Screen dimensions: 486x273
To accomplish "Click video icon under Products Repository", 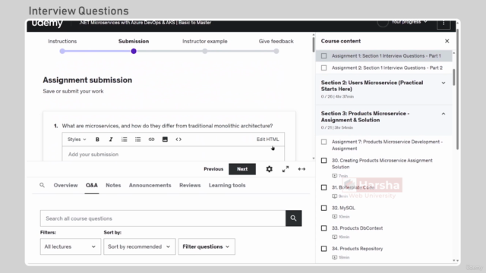I will pyautogui.click(x=334, y=257).
